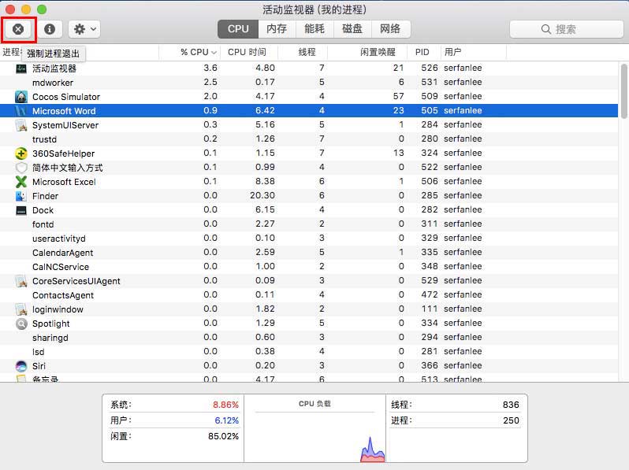Sort by the CPU 时间 column header
Viewport: 629px width, 470px height.
click(x=248, y=52)
